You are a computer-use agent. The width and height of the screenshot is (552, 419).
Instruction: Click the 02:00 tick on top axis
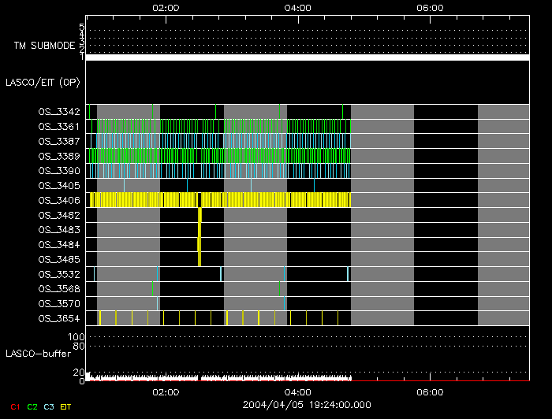166,7
